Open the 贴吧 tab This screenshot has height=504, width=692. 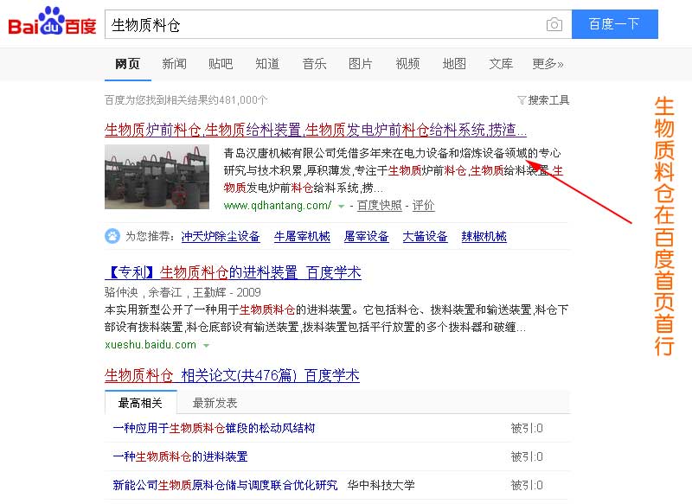click(221, 64)
